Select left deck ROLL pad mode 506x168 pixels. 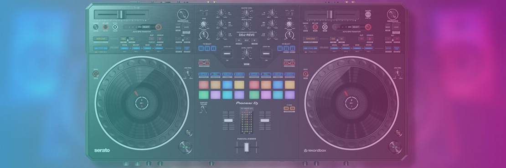[215, 74]
